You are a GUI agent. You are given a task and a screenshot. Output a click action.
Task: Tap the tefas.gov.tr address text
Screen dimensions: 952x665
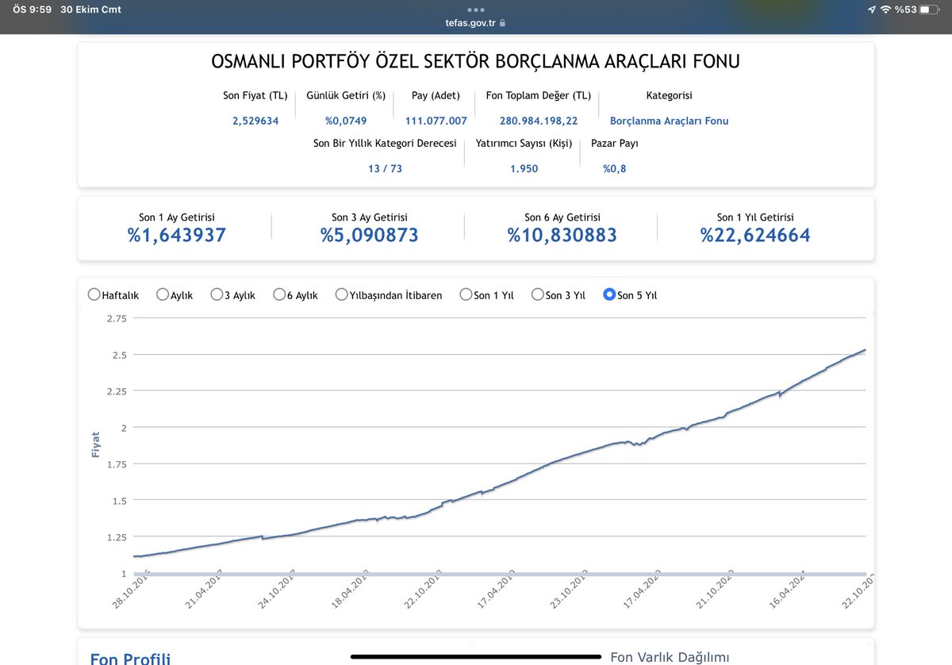coord(470,23)
